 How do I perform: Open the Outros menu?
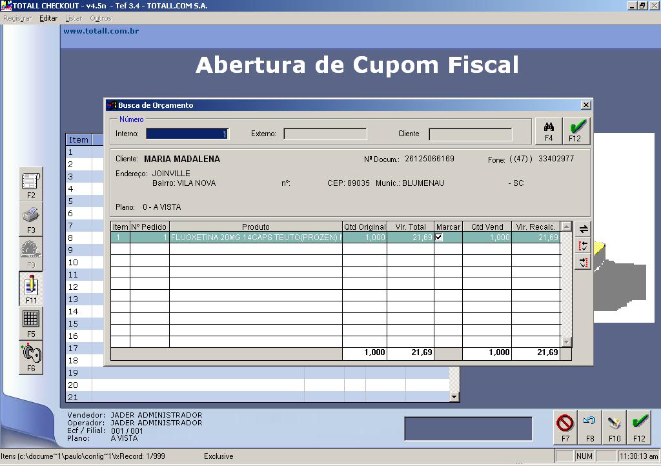[x=100, y=18]
